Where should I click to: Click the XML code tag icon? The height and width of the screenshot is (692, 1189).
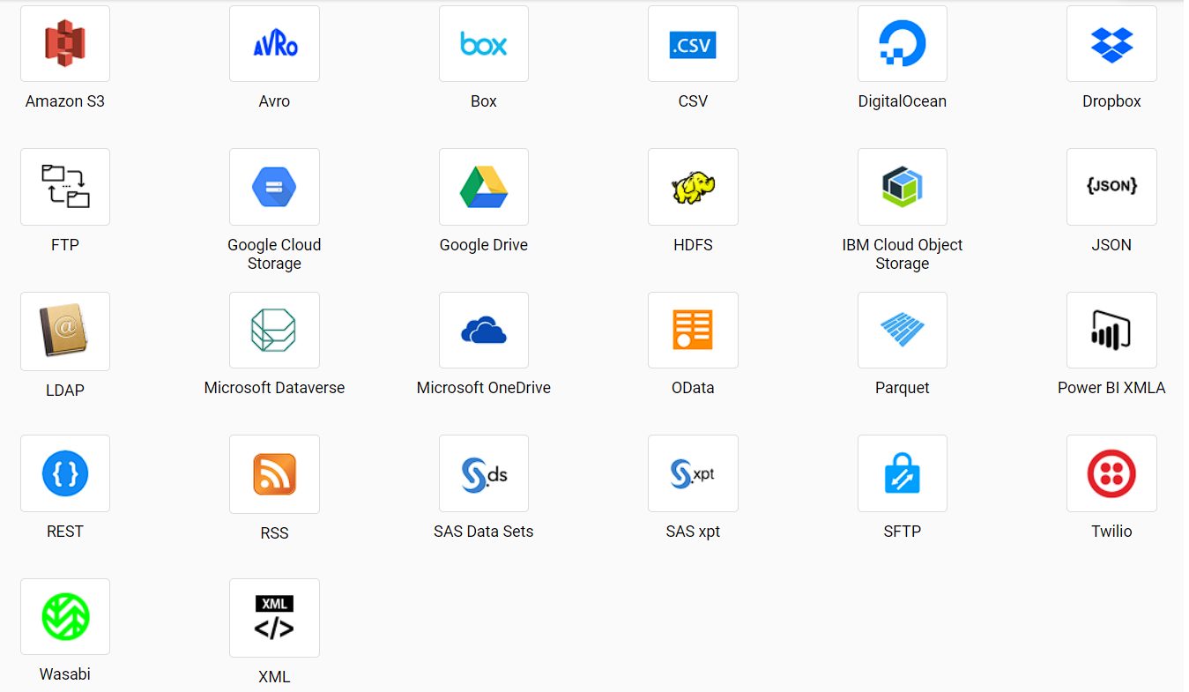[x=274, y=618]
